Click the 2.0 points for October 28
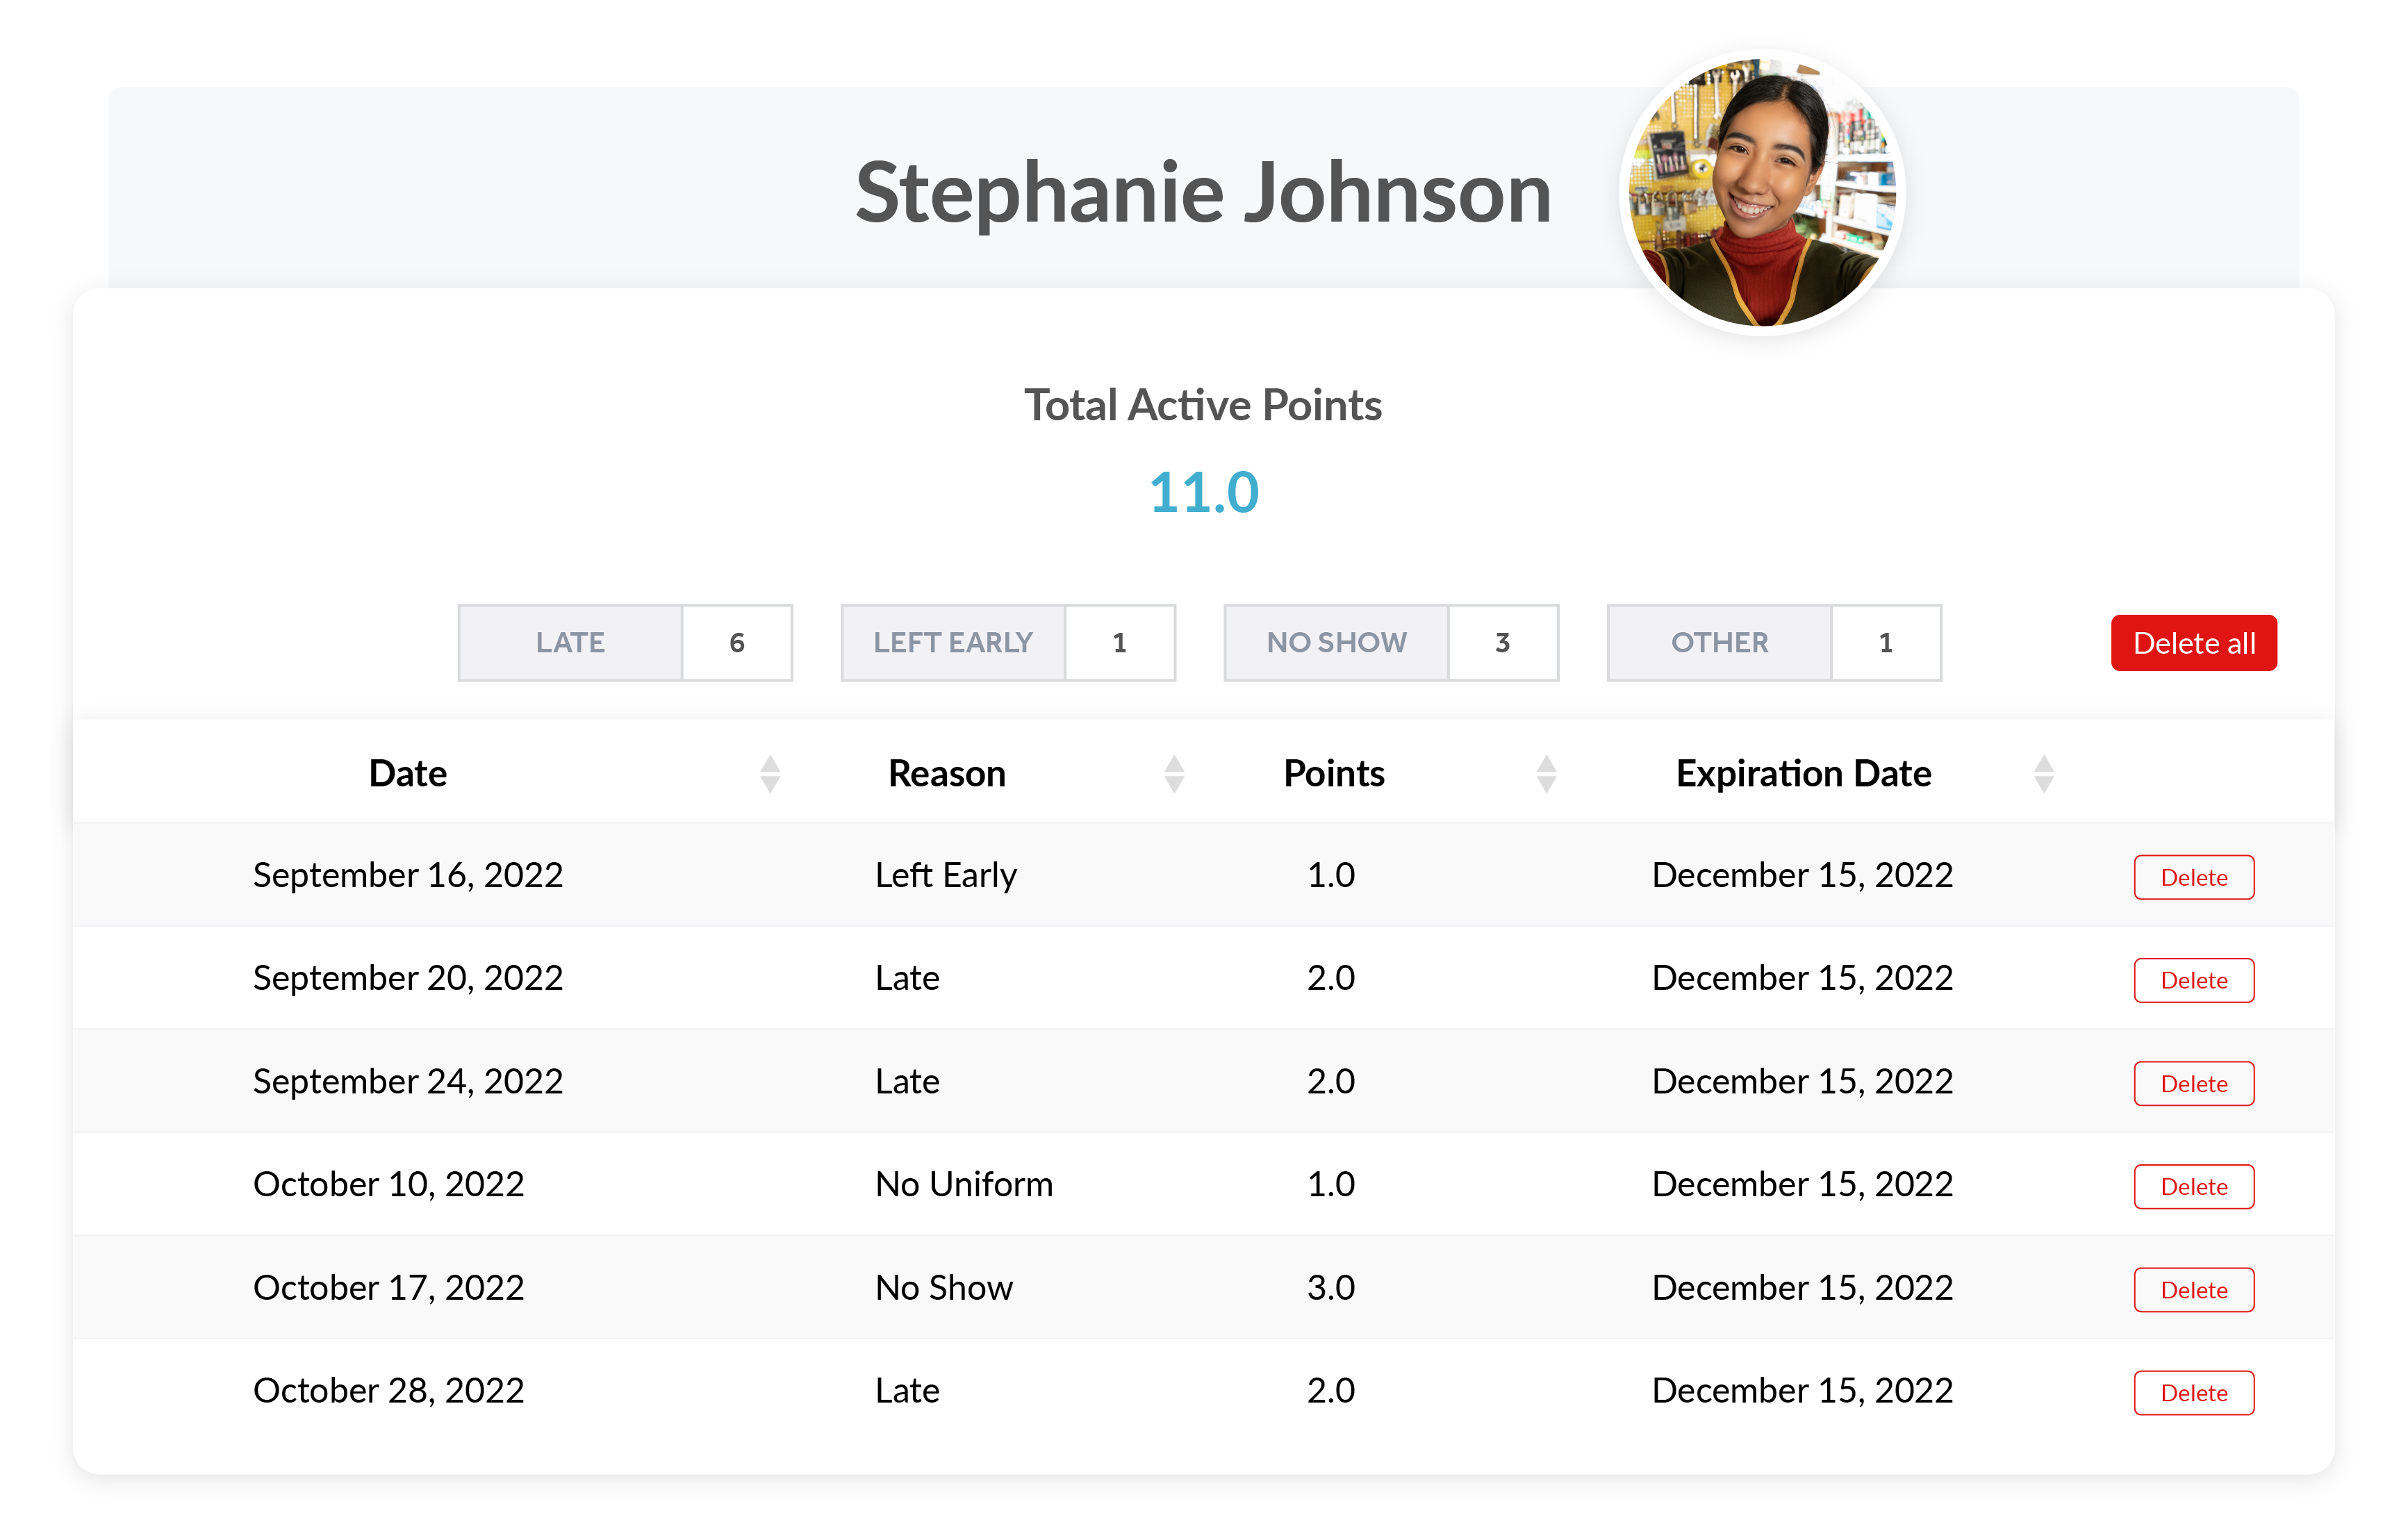2408x1529 pixels. pyautogui.click(x=1331, y=1391)
